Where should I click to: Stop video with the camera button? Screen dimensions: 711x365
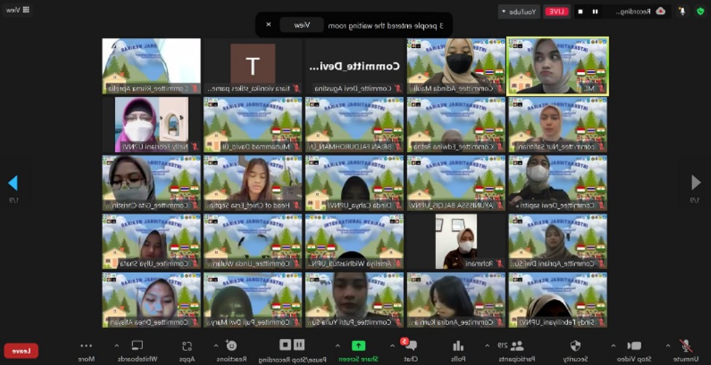click(635, 346)
